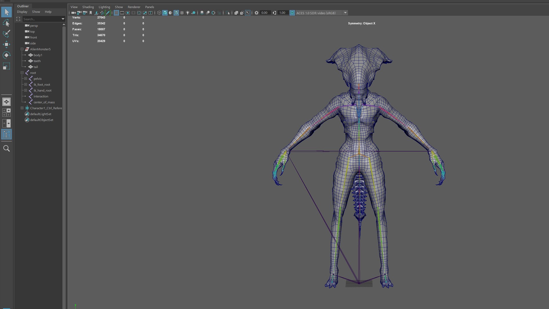The height and width of the screenshot is (309, 549).
Task: Toggle the Outliner panel layout button
Action: pyautogui.click(x=6, y=134)
